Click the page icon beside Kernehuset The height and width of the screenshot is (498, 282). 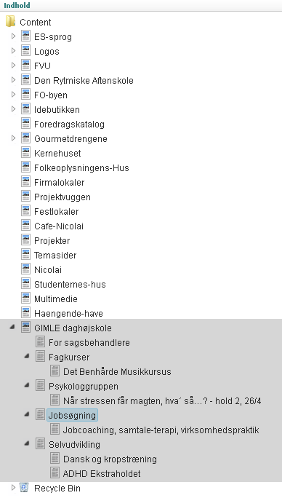coord(25,153)
